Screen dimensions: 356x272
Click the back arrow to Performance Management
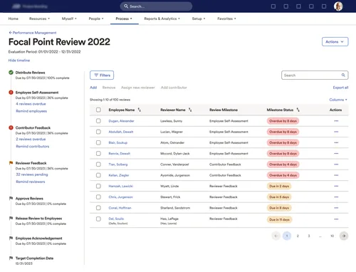click(10, 33)
